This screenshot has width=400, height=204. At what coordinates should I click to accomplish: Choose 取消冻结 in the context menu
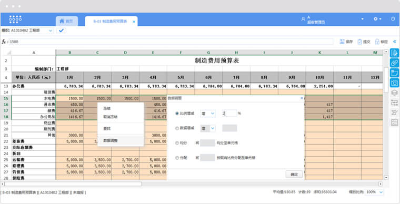pos(110,117)
